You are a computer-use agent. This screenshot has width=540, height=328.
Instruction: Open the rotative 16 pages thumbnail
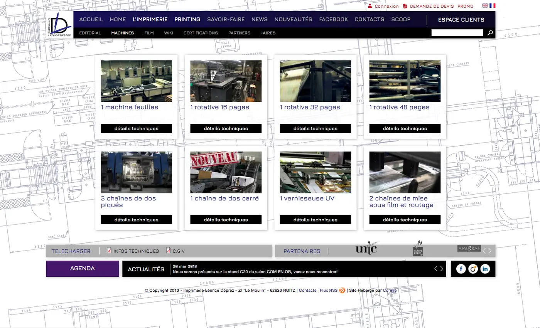pos(226,81)
